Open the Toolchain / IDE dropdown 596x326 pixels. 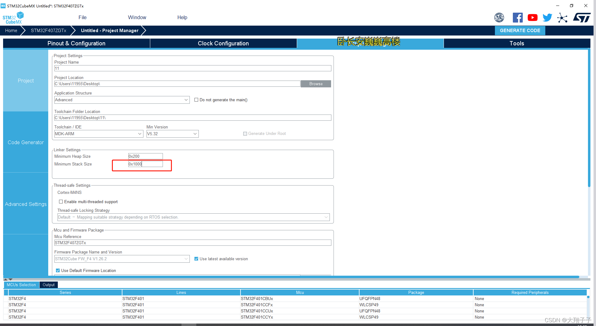tap(99, 134)
